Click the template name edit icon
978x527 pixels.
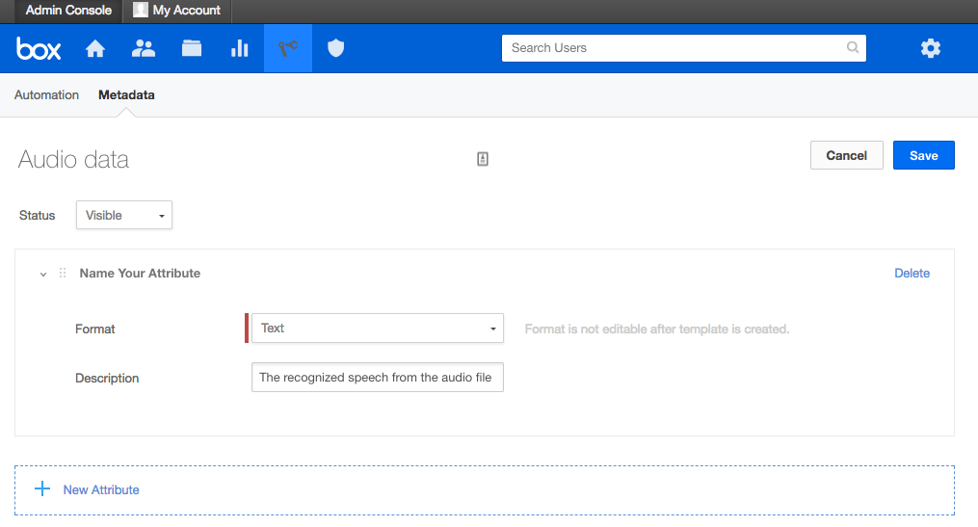click(x=483, y=159)
